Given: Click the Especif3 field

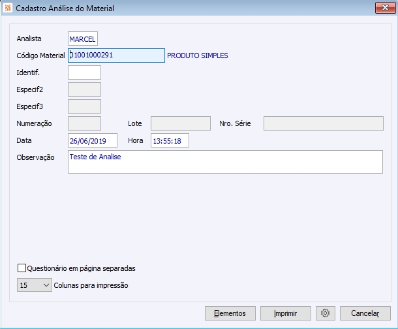Looking at the screenshot, I should (84, 106).
